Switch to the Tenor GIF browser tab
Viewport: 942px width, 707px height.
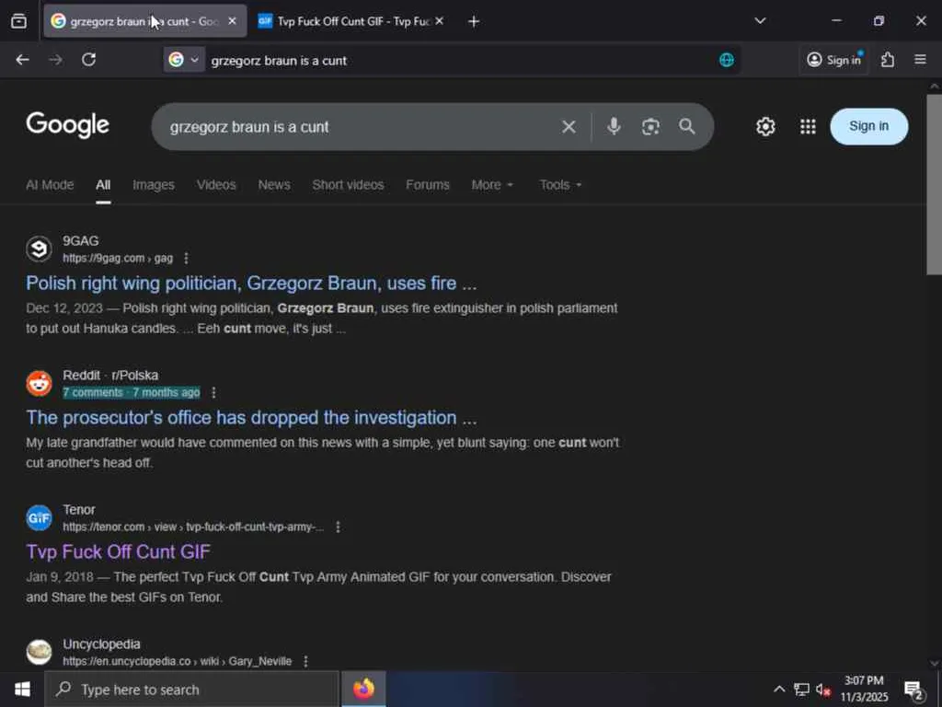350,21
